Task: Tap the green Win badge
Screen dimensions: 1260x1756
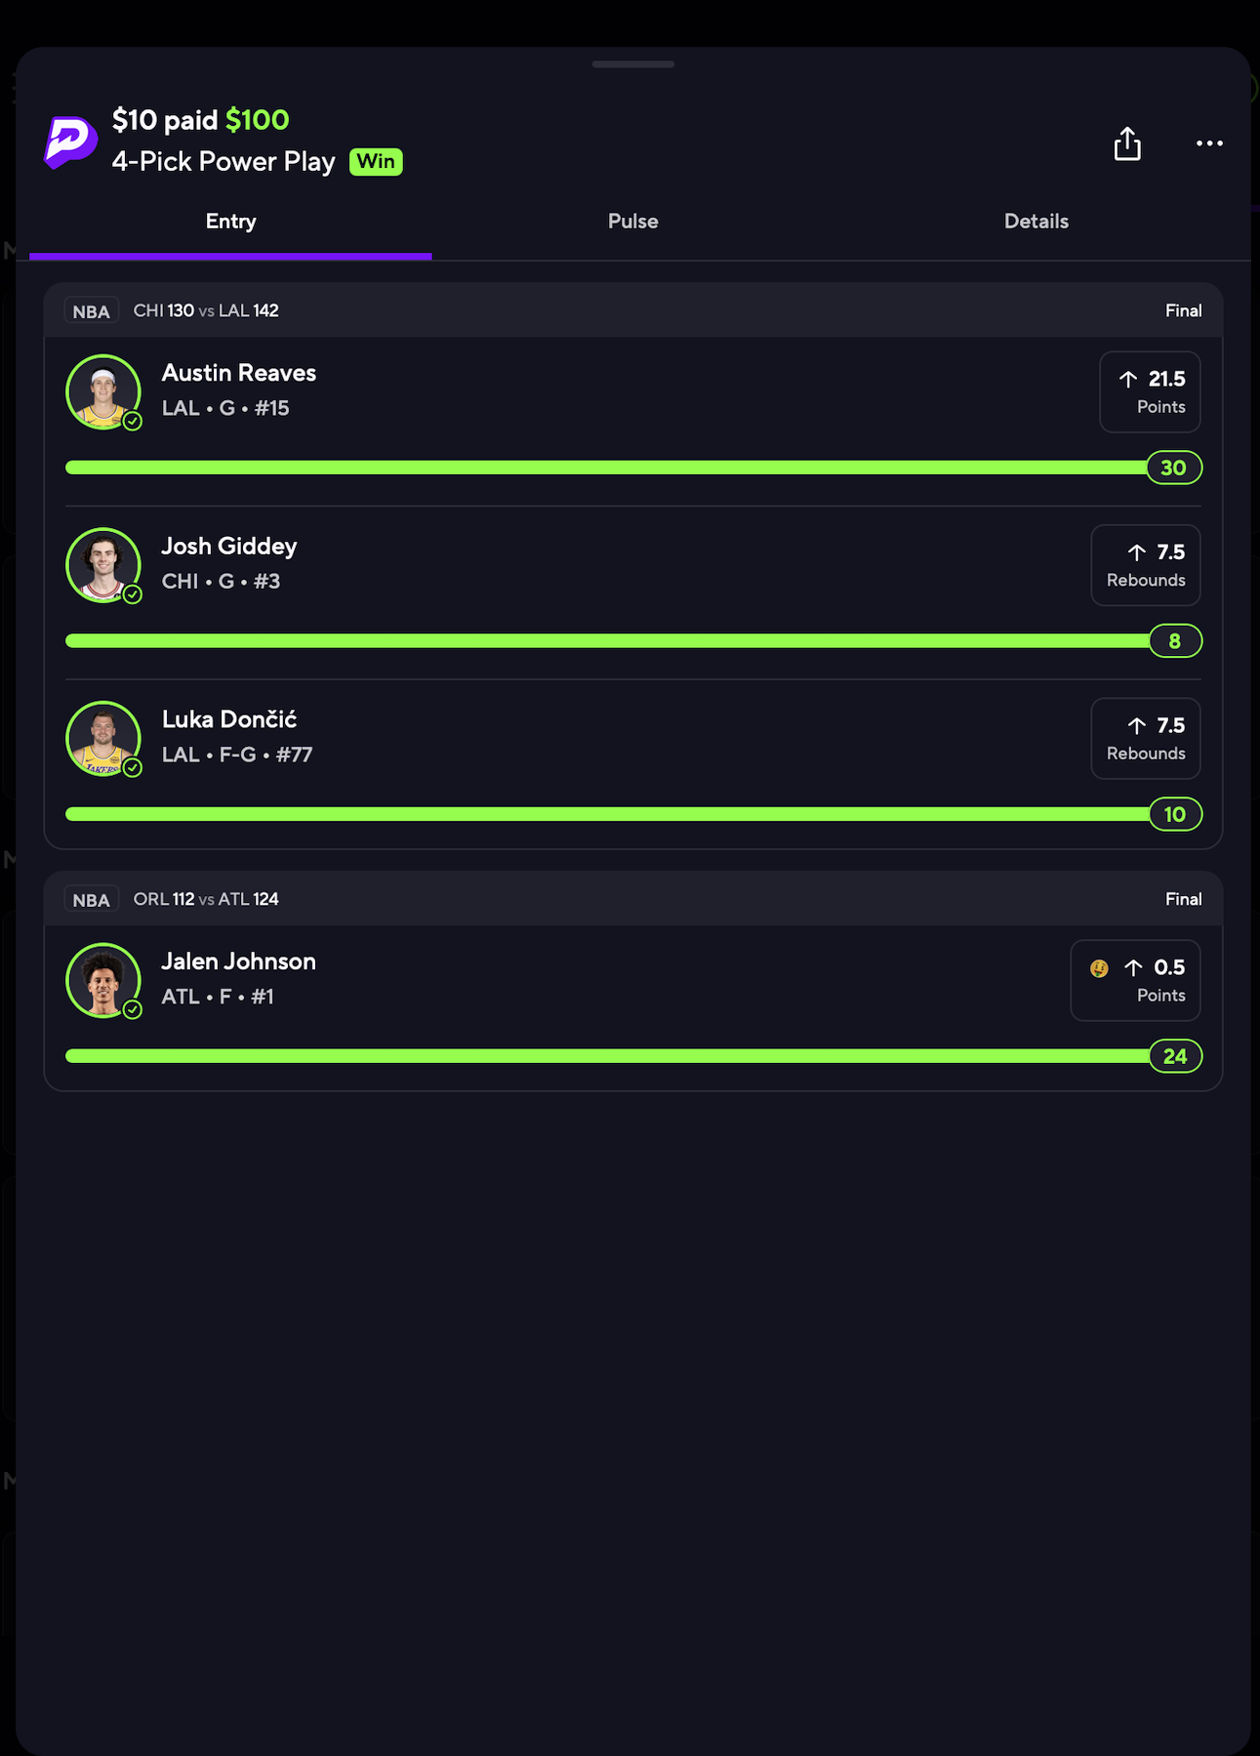Action: (x=376, y=162)
